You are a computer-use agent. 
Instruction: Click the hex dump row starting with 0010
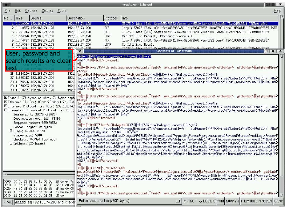tap(39, 185)
